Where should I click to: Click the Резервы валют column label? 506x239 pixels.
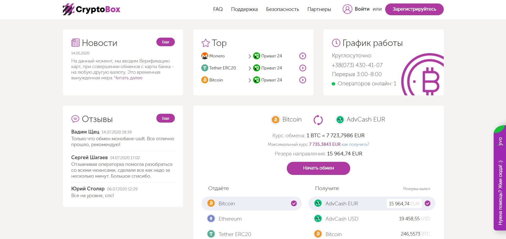[417, 189]
